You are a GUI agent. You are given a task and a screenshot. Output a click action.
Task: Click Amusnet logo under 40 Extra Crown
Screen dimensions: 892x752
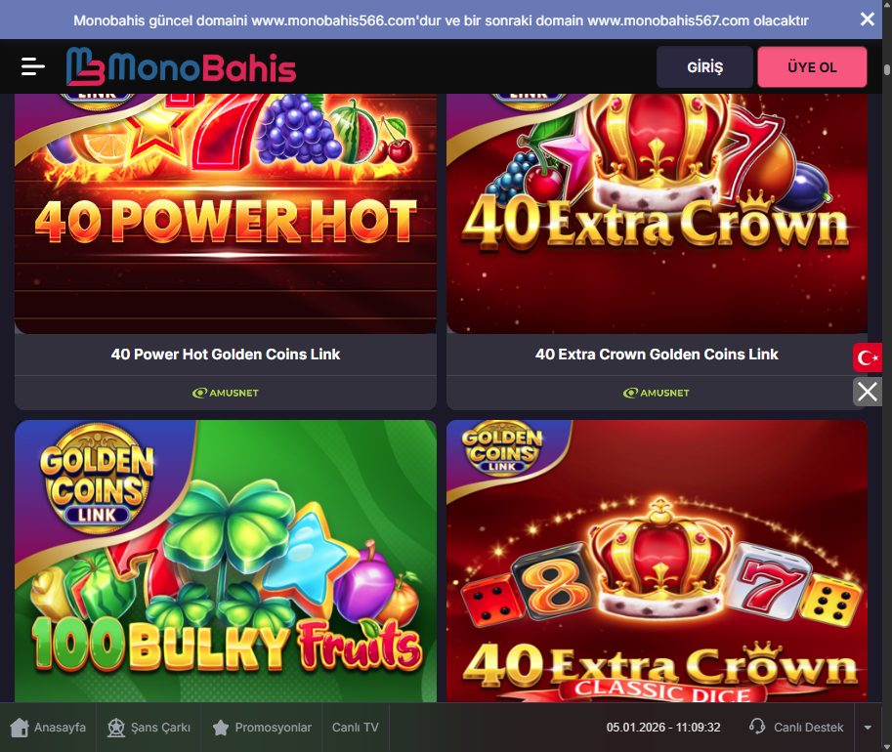pyautogui.click(x=657, y=393)
